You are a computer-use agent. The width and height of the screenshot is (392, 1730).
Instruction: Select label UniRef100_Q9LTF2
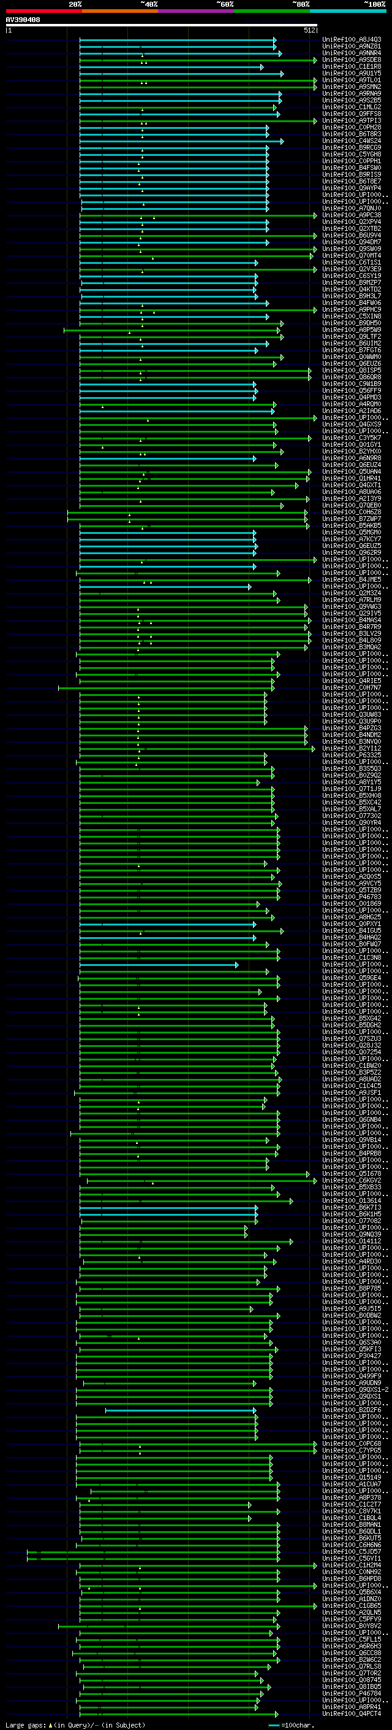point(352,336)
